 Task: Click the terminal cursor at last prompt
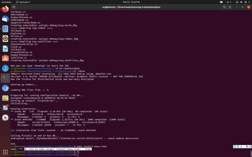78,154
